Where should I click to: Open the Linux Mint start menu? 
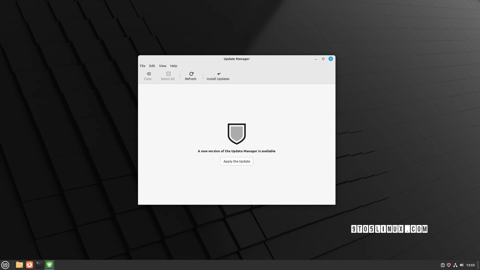pos(5,265)
